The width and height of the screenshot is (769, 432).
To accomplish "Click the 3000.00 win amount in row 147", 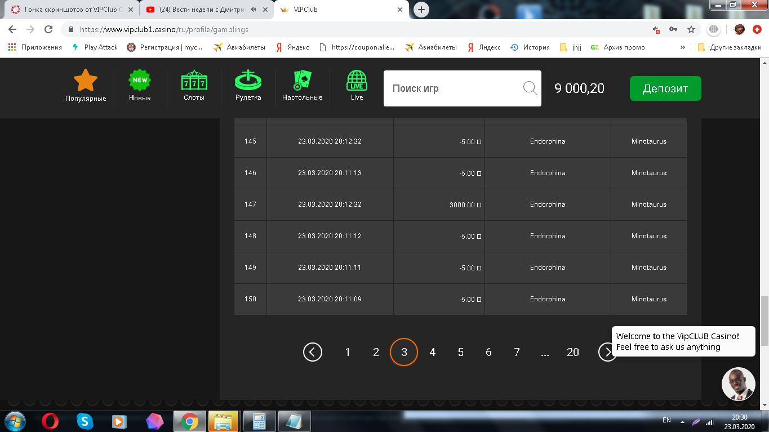I will tap(465, 205).
